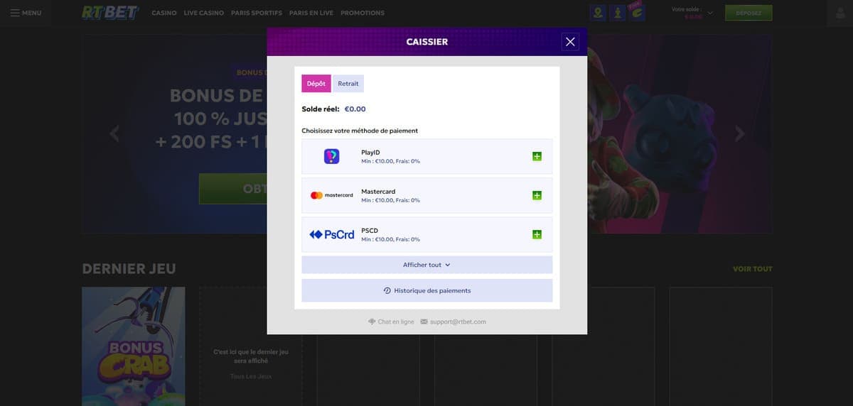The height and width of the screenshot is (406, 853).
Task: Open the CASINO menu item
Action: 164,13
